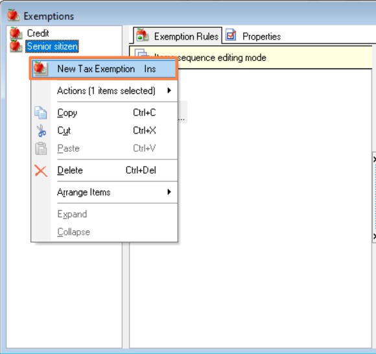Click the New Tax Exemption apple icon
The image size is (376, 354).
pos(41,69)
